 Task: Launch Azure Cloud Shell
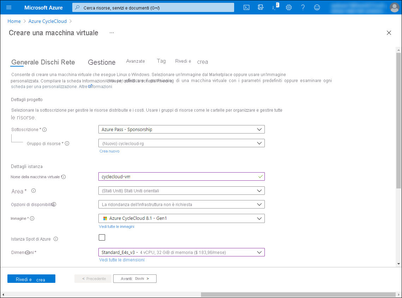[x=246, y=7]
